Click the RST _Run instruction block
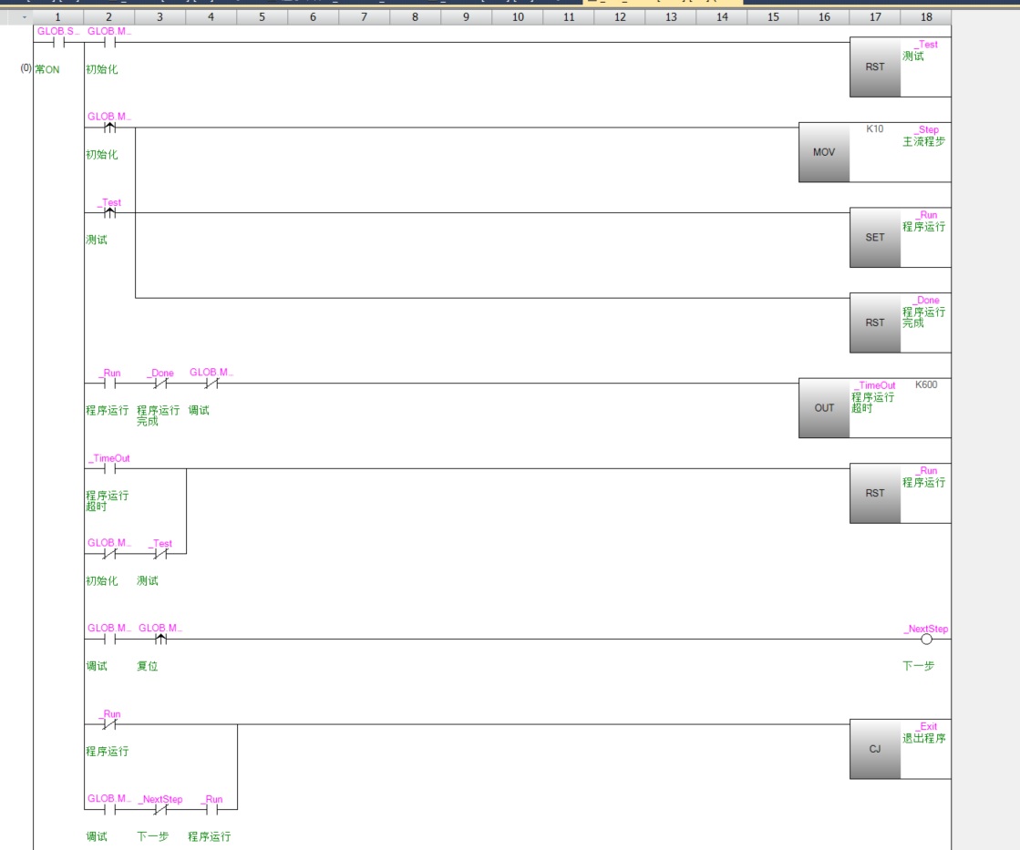The image size is (1020, 850). click(x=875, y=493)
